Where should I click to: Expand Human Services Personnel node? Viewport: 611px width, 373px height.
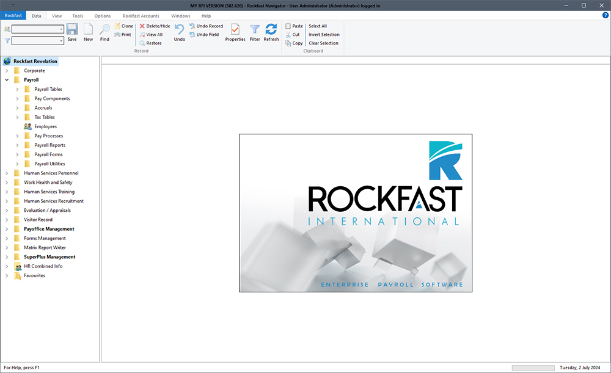pos(7,173)
